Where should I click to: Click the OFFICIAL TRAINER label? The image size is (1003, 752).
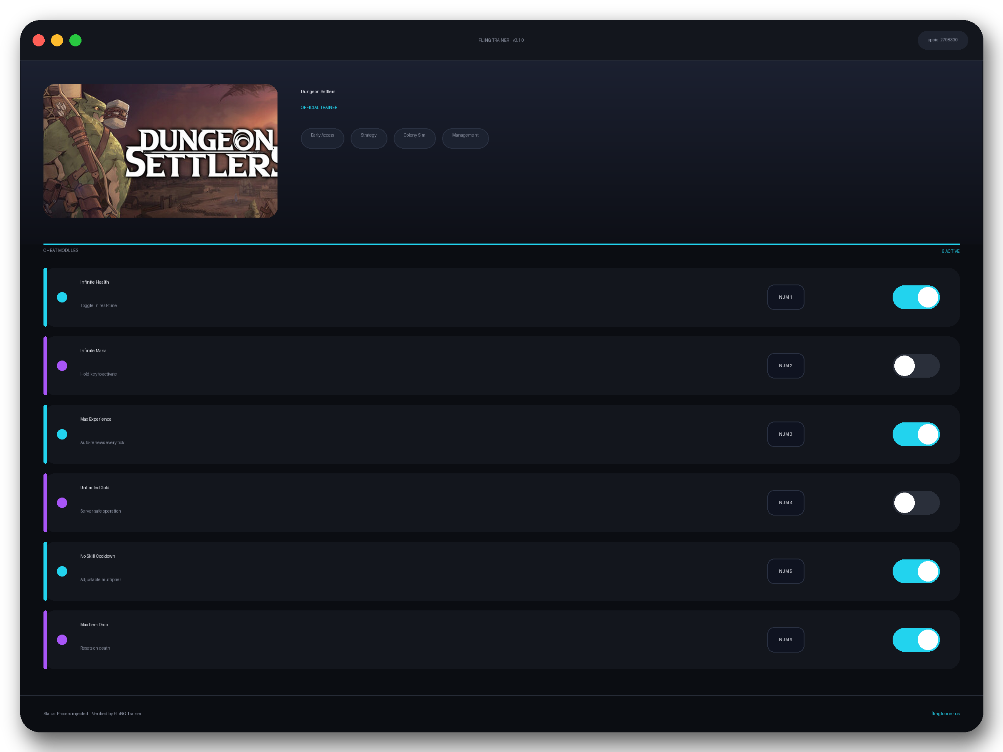coord(319,107)
